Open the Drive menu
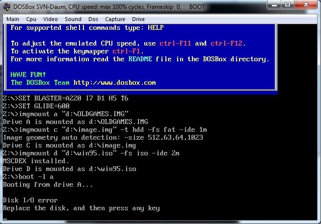The image size is (321, 224). (x=138, y=19)
